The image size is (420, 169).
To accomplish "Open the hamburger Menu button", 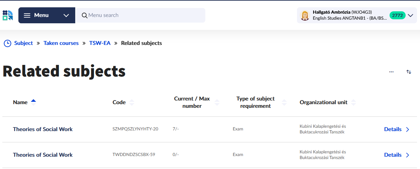I will pyautogui.click(x=36, y=15).
